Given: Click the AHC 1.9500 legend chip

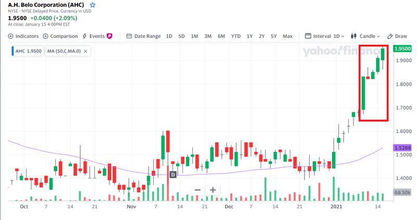Looking at the screenshot, I should (28, 51).
